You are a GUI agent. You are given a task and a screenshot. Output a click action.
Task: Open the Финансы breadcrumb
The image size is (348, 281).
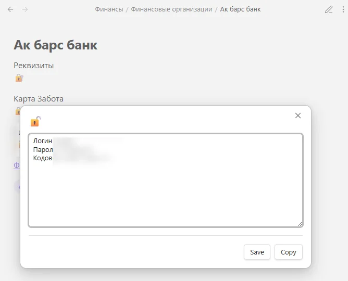pos(109,9)
